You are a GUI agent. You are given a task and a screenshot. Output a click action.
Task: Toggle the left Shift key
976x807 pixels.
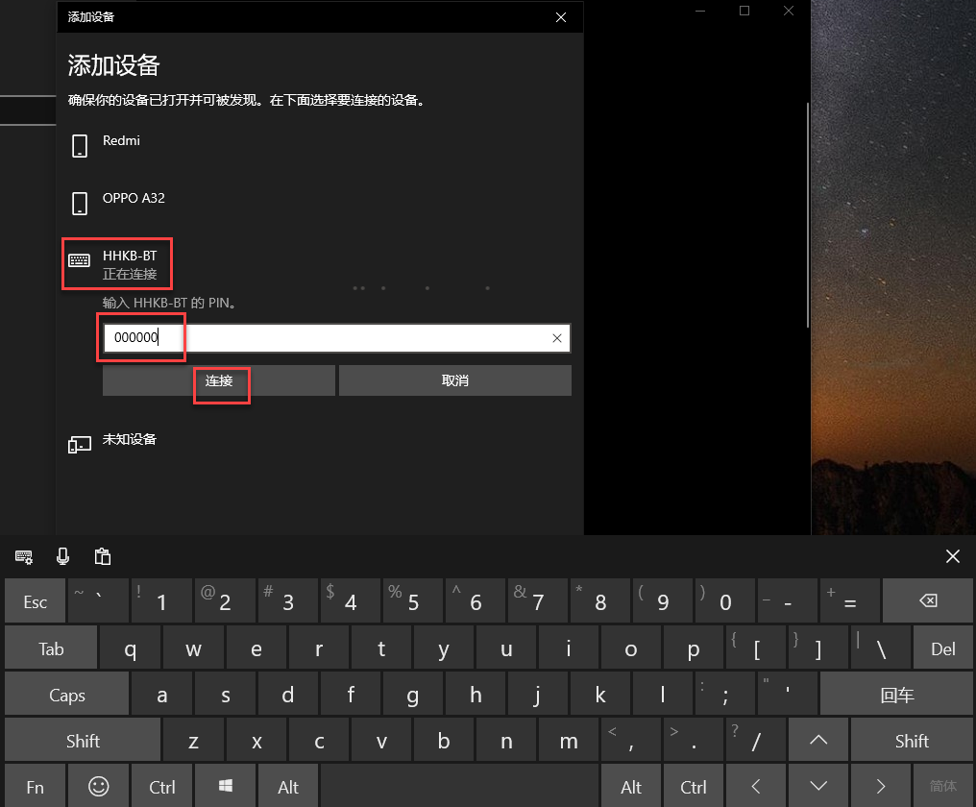tap(83, 741)
